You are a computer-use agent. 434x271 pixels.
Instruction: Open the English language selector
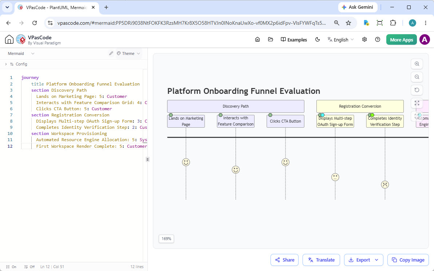pyautogui.click(x=340, y=40)
